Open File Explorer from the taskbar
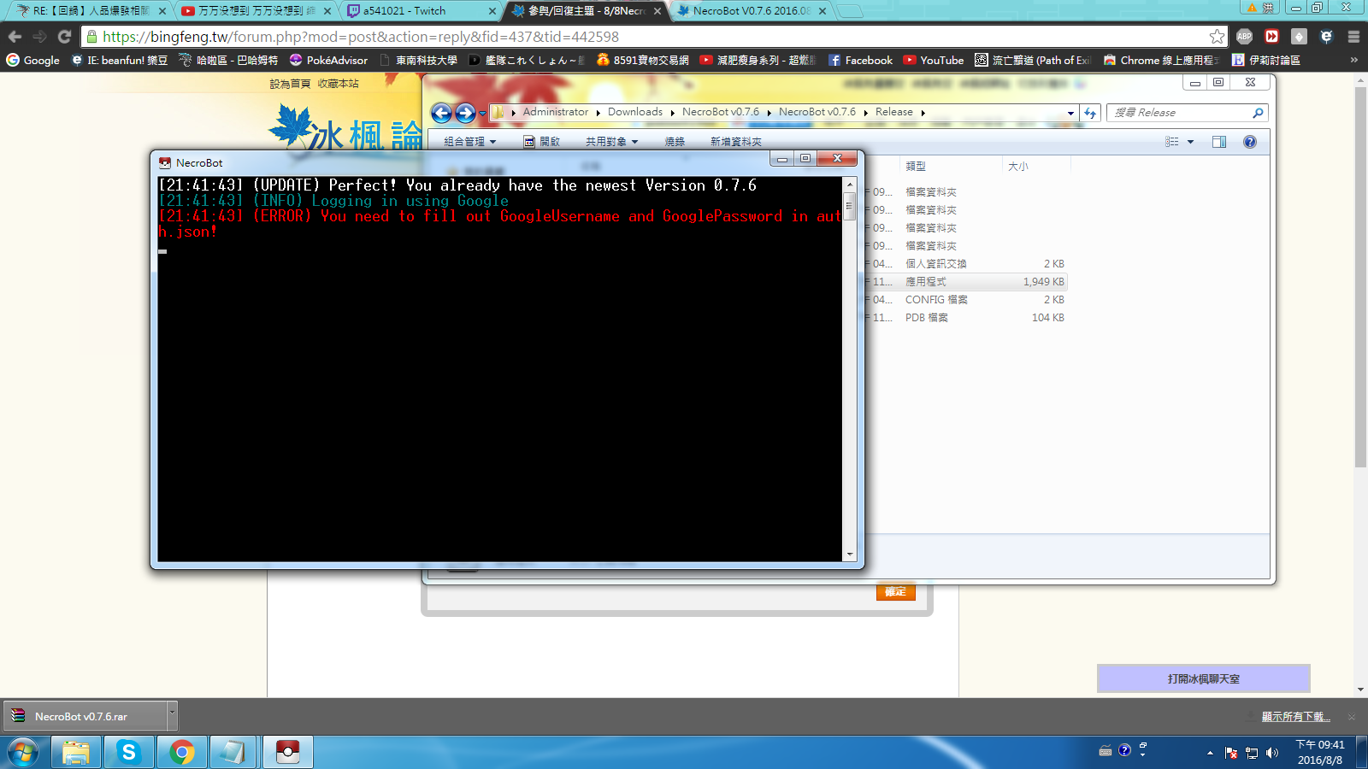The image size is (1368, 769). [76, 753]
